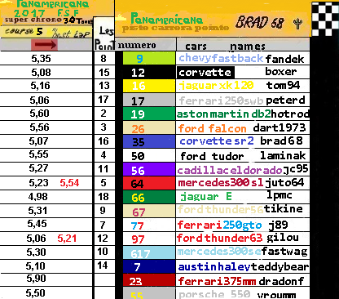
Task: Click the names column header
Action: 248,47
